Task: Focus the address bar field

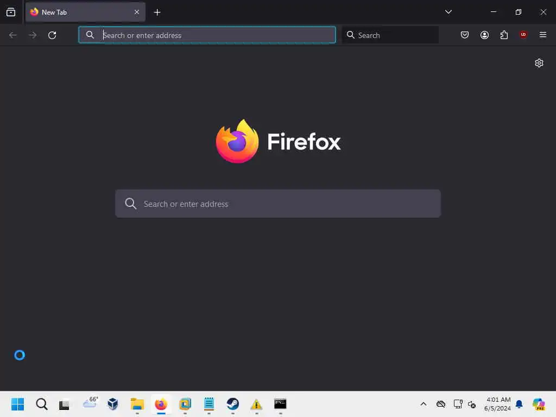Action: pyautogui.click(x=207, y=35)
